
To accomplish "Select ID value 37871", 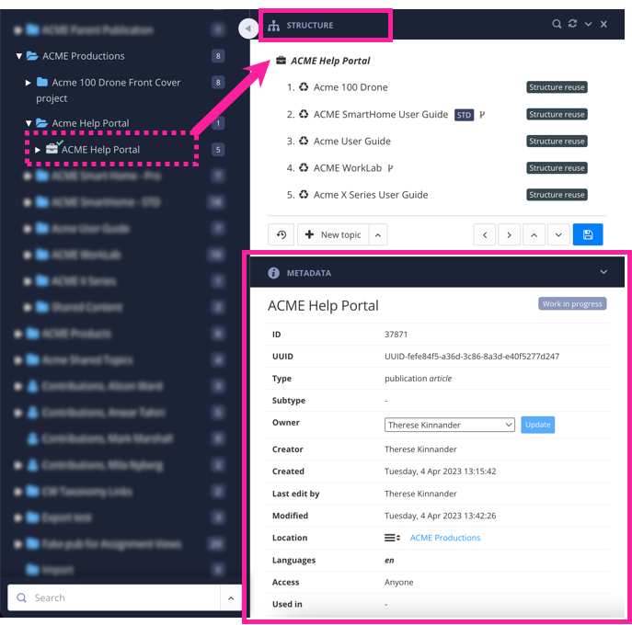I will click(x=396, y=335).
